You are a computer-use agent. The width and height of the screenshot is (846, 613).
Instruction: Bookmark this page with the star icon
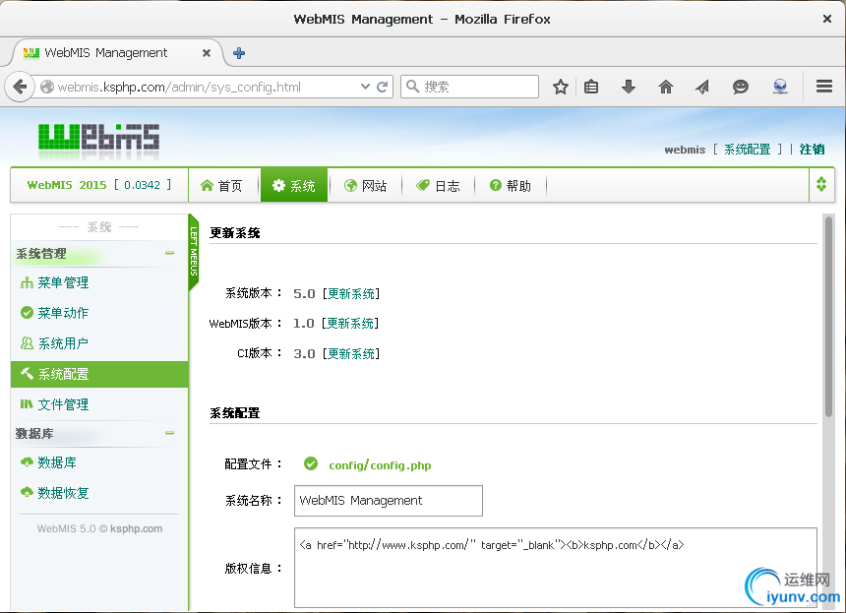pyautogui.click(x=561, y=87)
